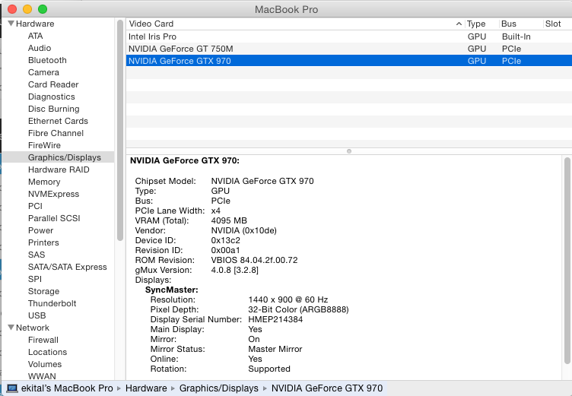Open the Camera entry
The height and width of the screenshot is (396, 572).
[x=43, y=72]
